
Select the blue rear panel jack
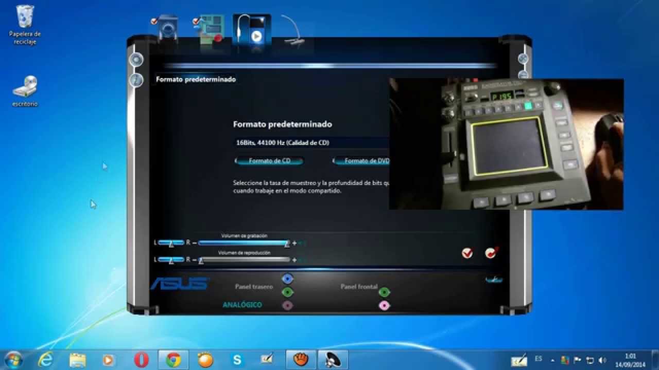tap(287, 279)
